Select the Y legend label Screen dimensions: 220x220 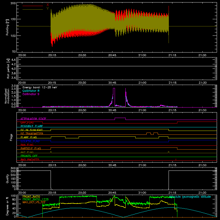pyautogui.click(x=48, y=9)
